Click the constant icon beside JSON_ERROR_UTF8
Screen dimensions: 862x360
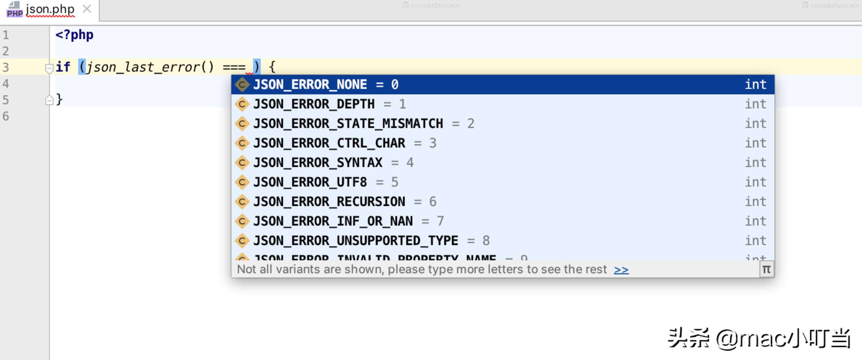point(242,182)
